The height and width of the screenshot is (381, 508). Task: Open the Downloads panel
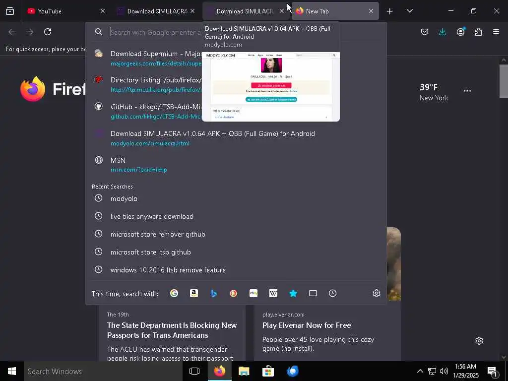[x=442, y=32]
